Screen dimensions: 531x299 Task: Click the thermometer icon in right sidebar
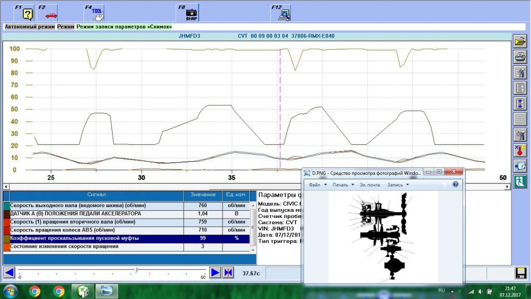click(520, 151)
